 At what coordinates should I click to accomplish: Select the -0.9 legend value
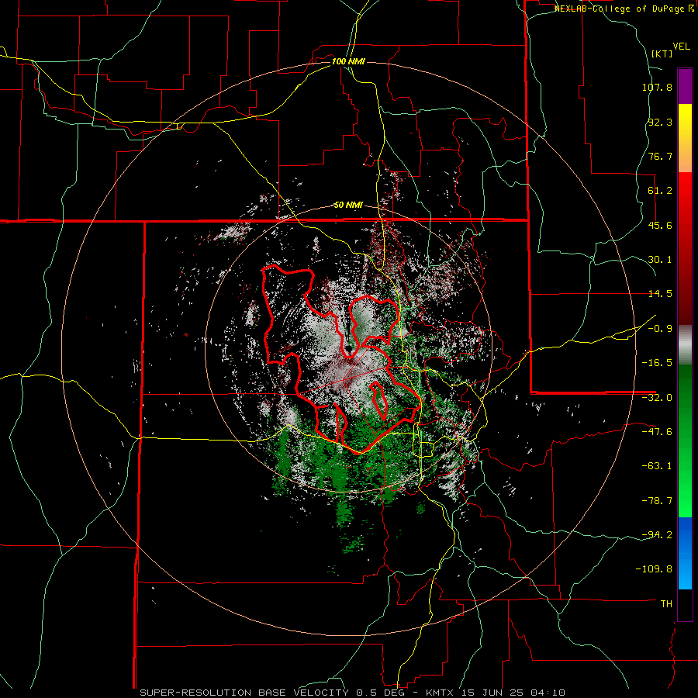(x=660, y=329)
